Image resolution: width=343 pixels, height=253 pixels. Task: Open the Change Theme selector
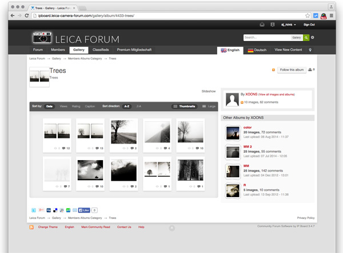[x=48, y=227]
